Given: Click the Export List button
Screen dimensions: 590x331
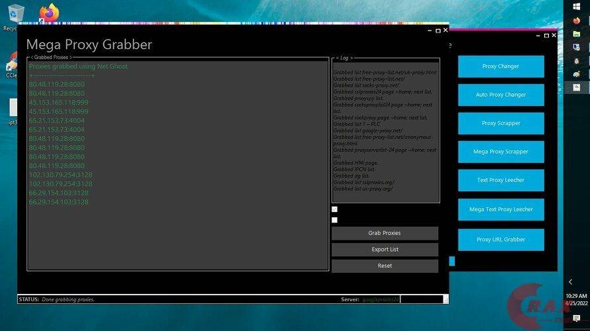Looking at the screenshot, I should pyautogui.click(x=384, y=249).
